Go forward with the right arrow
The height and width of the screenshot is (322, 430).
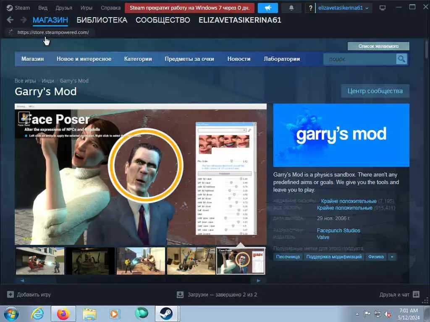24,20
